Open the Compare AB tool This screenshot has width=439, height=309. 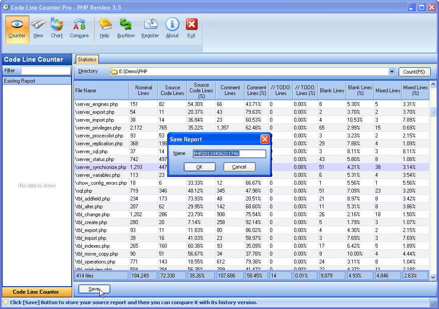click(x=79, y=29)
